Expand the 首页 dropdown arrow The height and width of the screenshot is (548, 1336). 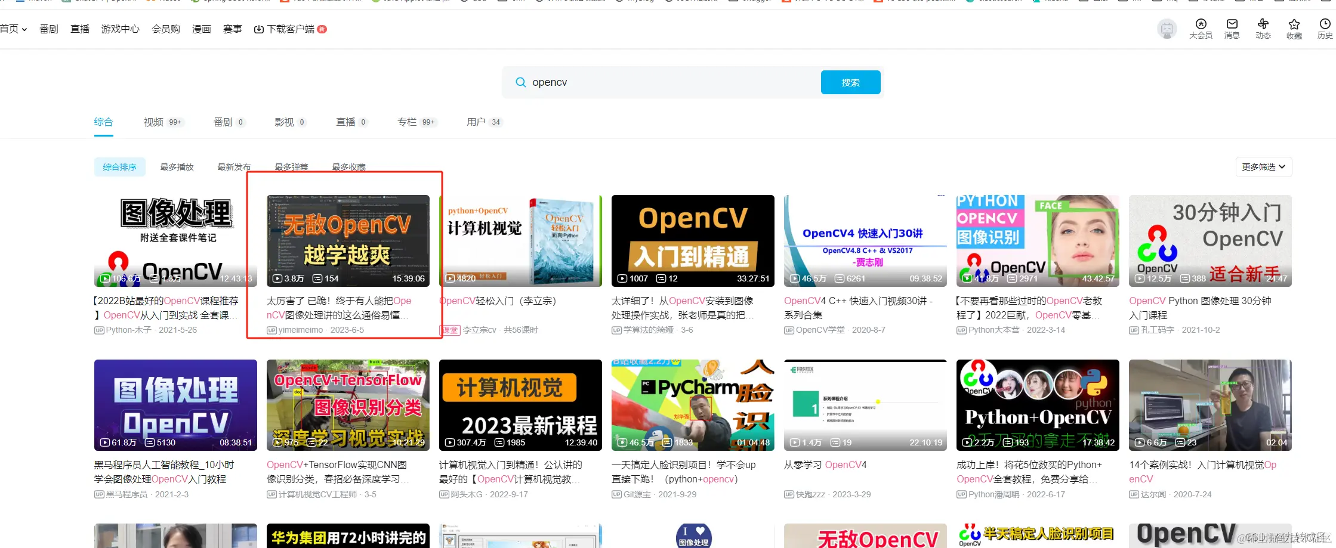(x=24, y=28)
